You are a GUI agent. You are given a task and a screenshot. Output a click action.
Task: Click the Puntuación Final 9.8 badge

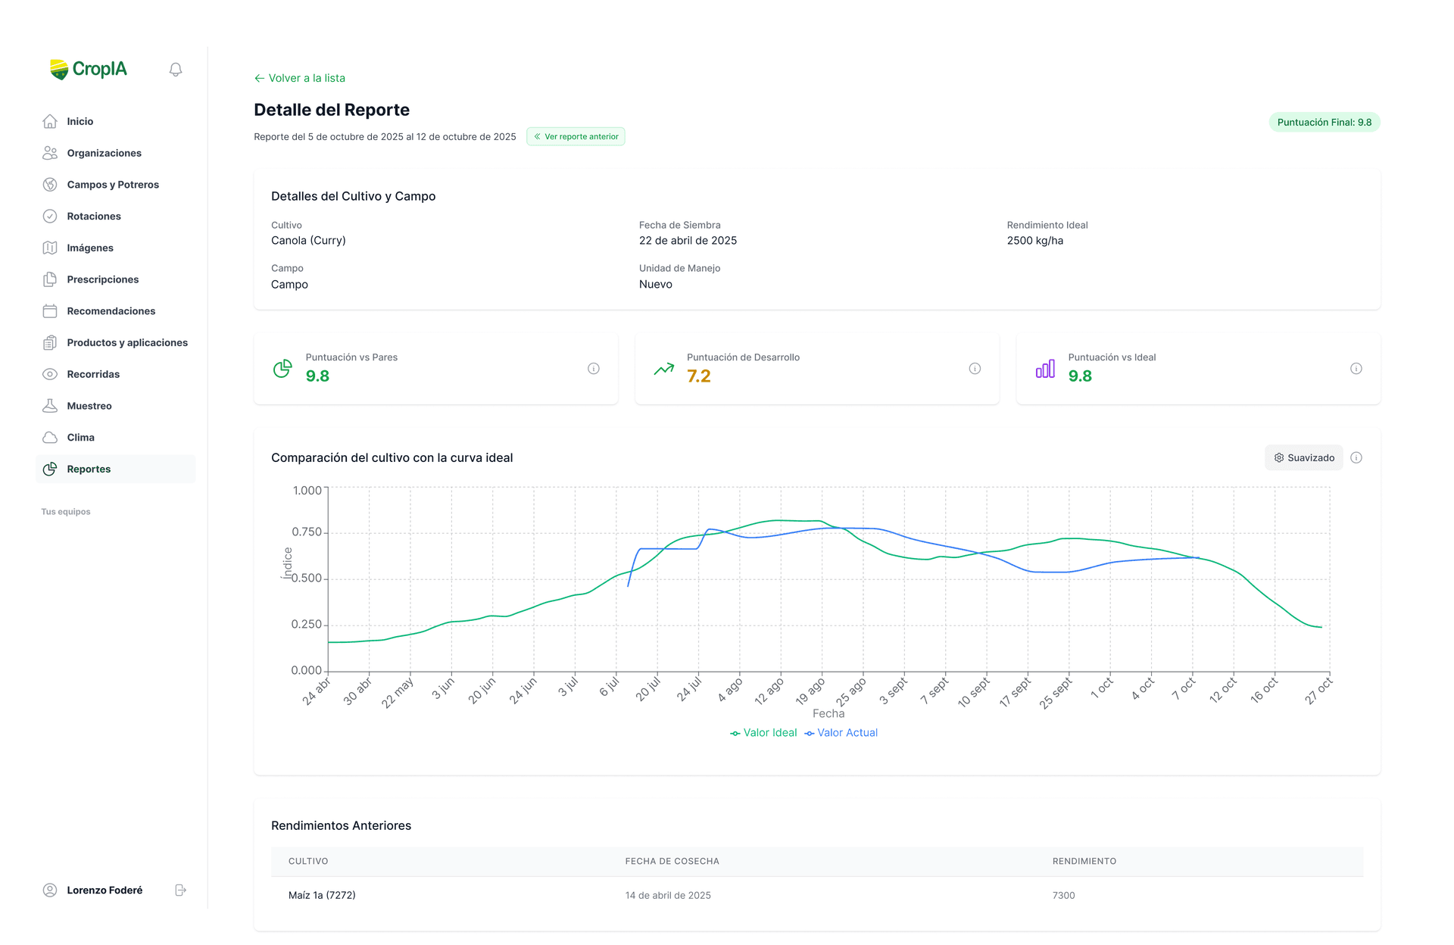[1324, 122]
